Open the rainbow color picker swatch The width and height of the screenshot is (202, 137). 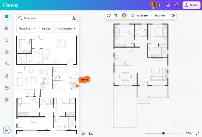[124, 15]
